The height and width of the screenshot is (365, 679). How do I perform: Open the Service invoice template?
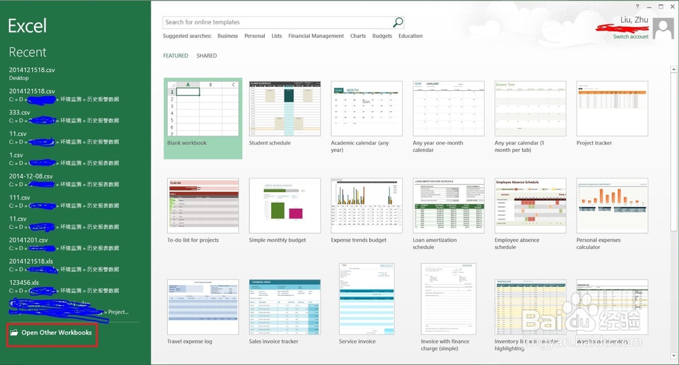coord(367,305)
